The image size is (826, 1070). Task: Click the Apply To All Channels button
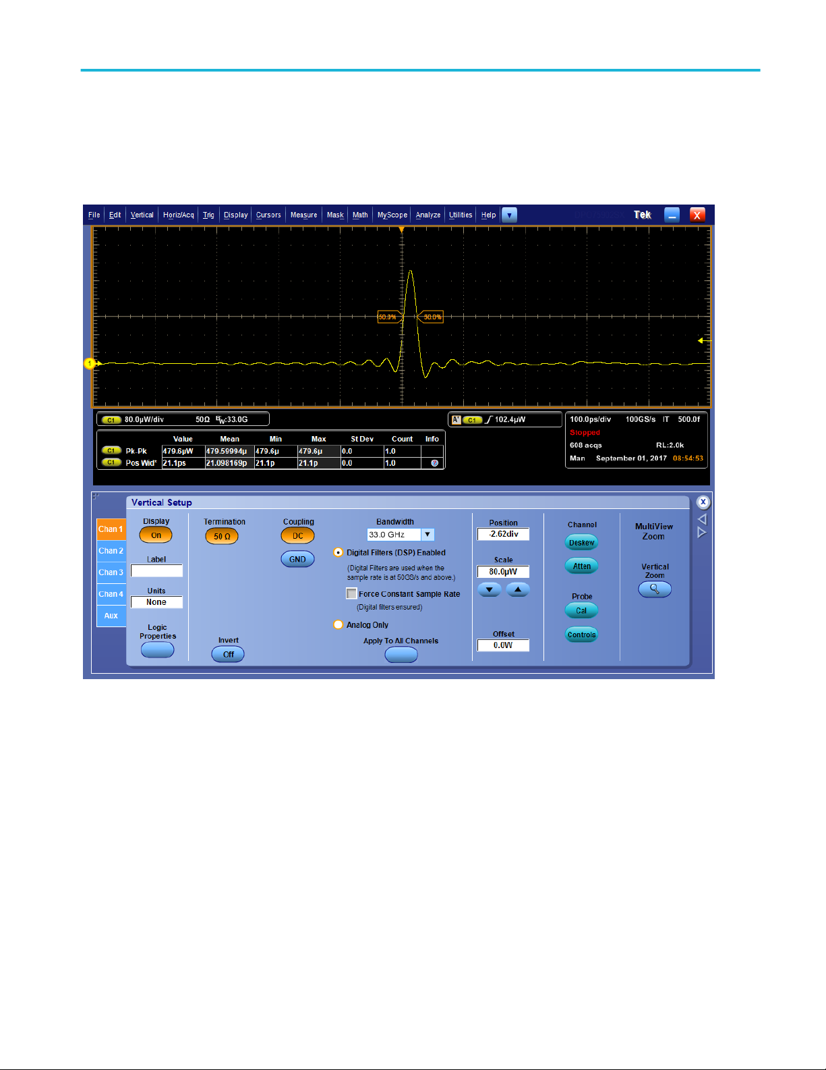point(401,655)
